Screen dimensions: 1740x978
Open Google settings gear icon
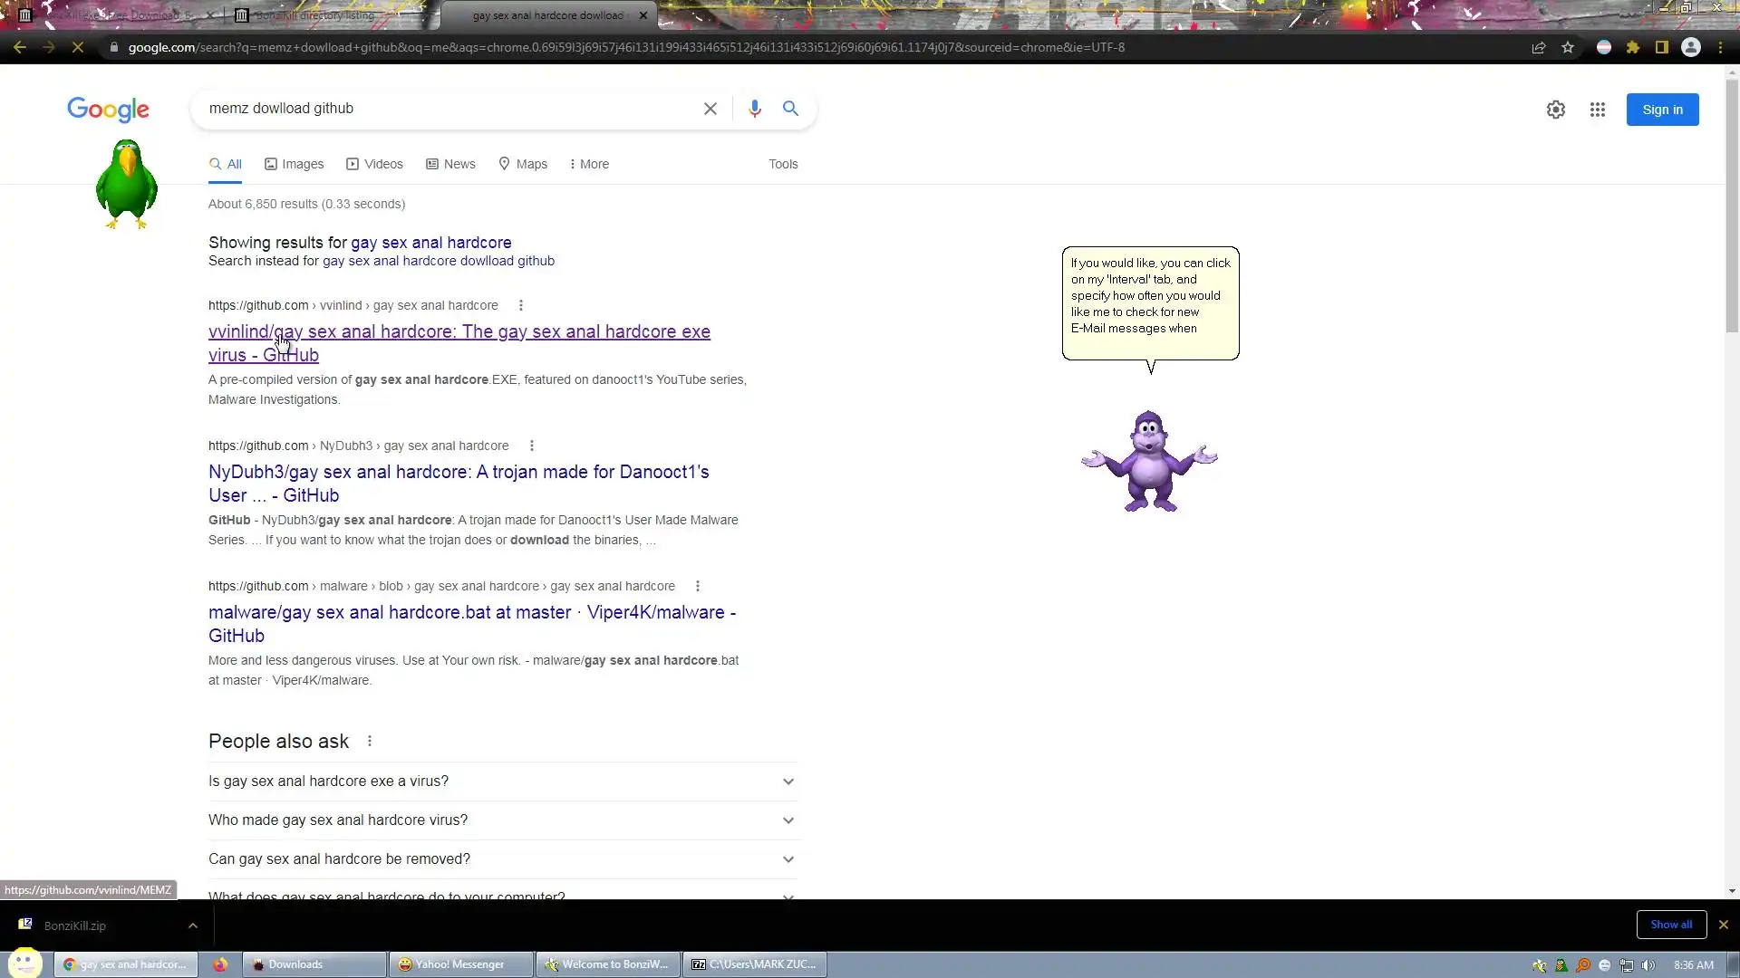[x=1555, y=110]
